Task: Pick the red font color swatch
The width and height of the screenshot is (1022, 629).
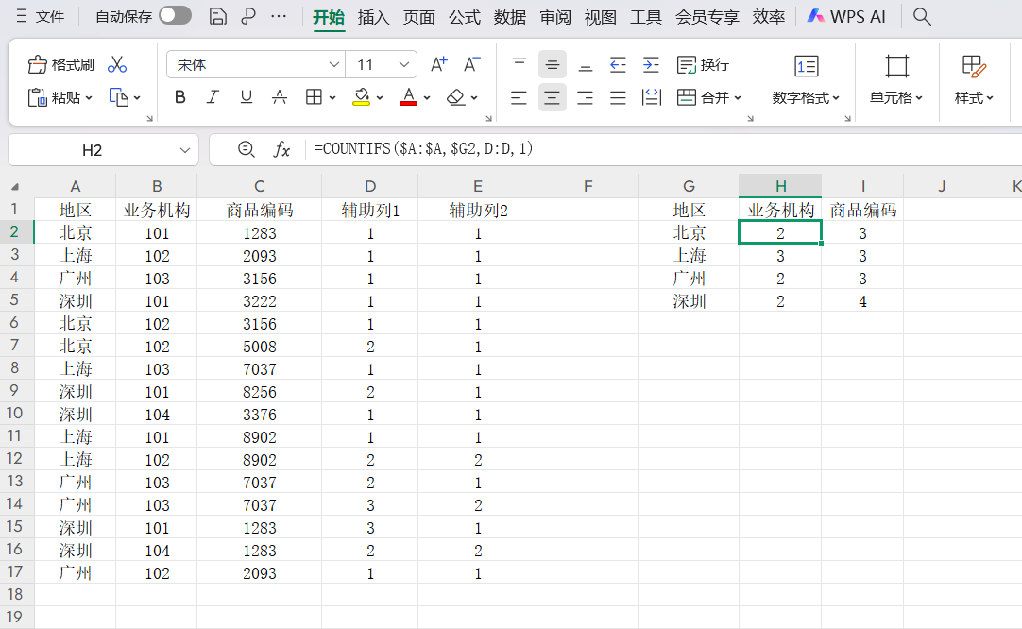Action: tap(409, 97)
